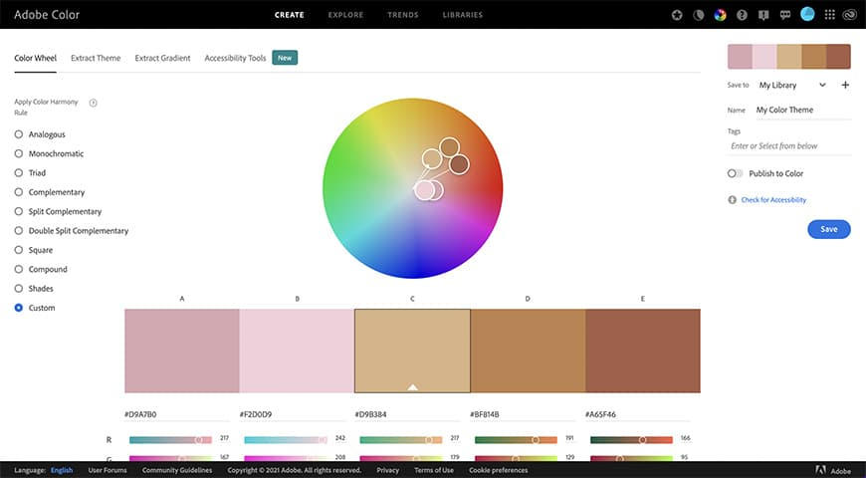This screenshot has height=478, width=866.
Task: Click the R slider for color C
Action: pyautogui.click(x=401, y=440)
